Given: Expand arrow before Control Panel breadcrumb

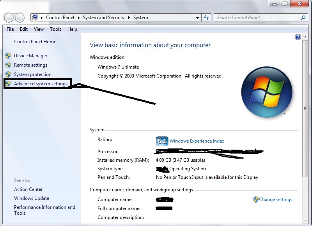Looking at the screenshot, I should pos(42,18).
